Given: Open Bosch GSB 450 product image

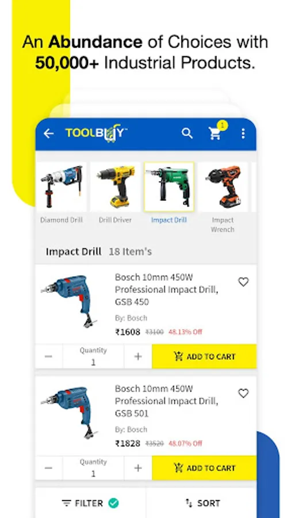Looking at the screenshot, I should [69, 302].
